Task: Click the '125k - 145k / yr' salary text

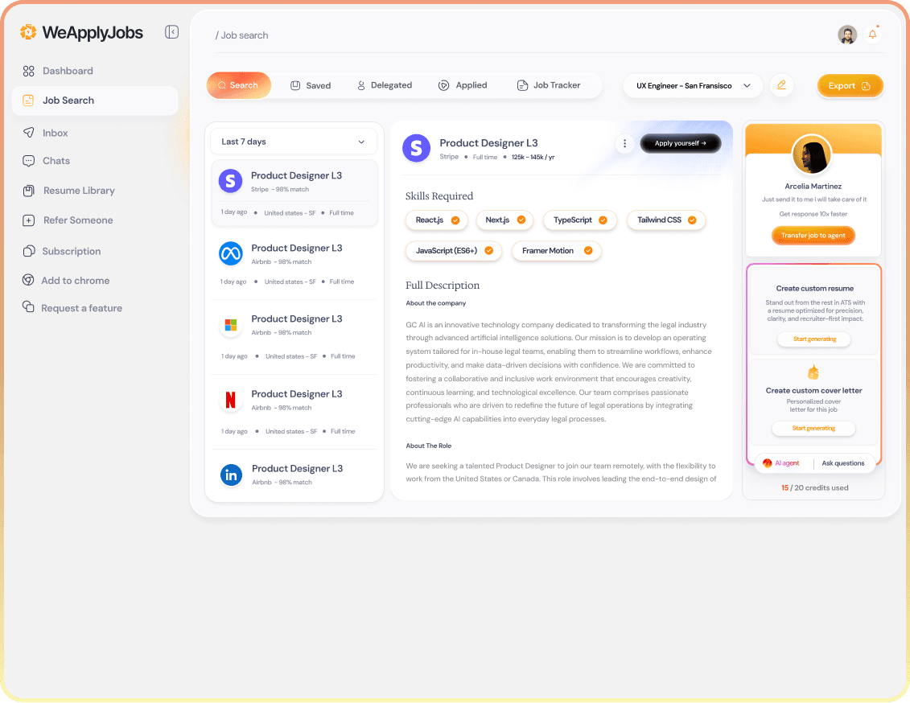Action: [x=533, y=157]
